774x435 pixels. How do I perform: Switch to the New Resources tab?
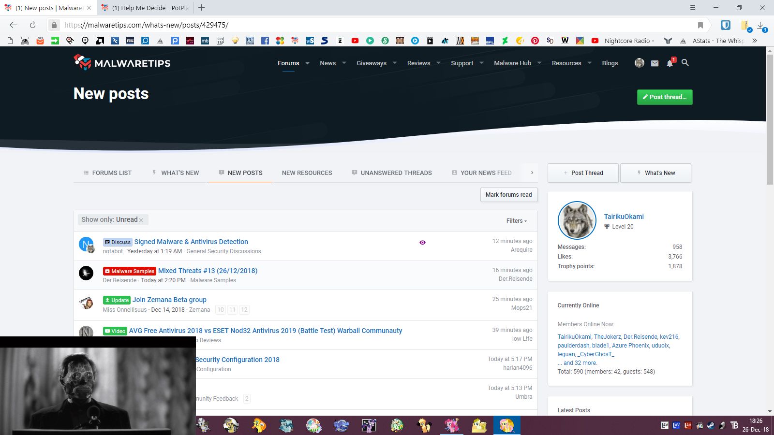307,173
